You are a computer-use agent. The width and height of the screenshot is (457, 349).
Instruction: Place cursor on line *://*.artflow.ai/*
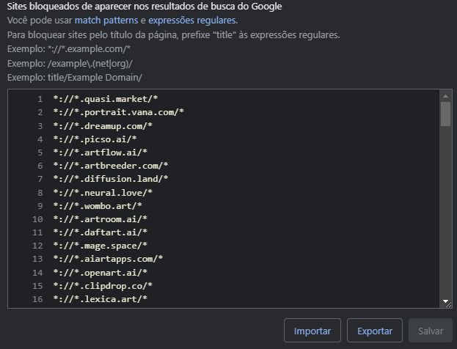(100, 153)
